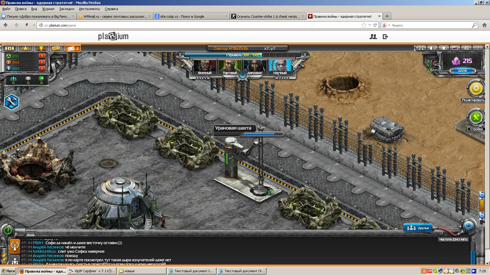The height and width of the screenshot is (275, 490).
Task: Open the Firefox home page
Action: point(484,25)
